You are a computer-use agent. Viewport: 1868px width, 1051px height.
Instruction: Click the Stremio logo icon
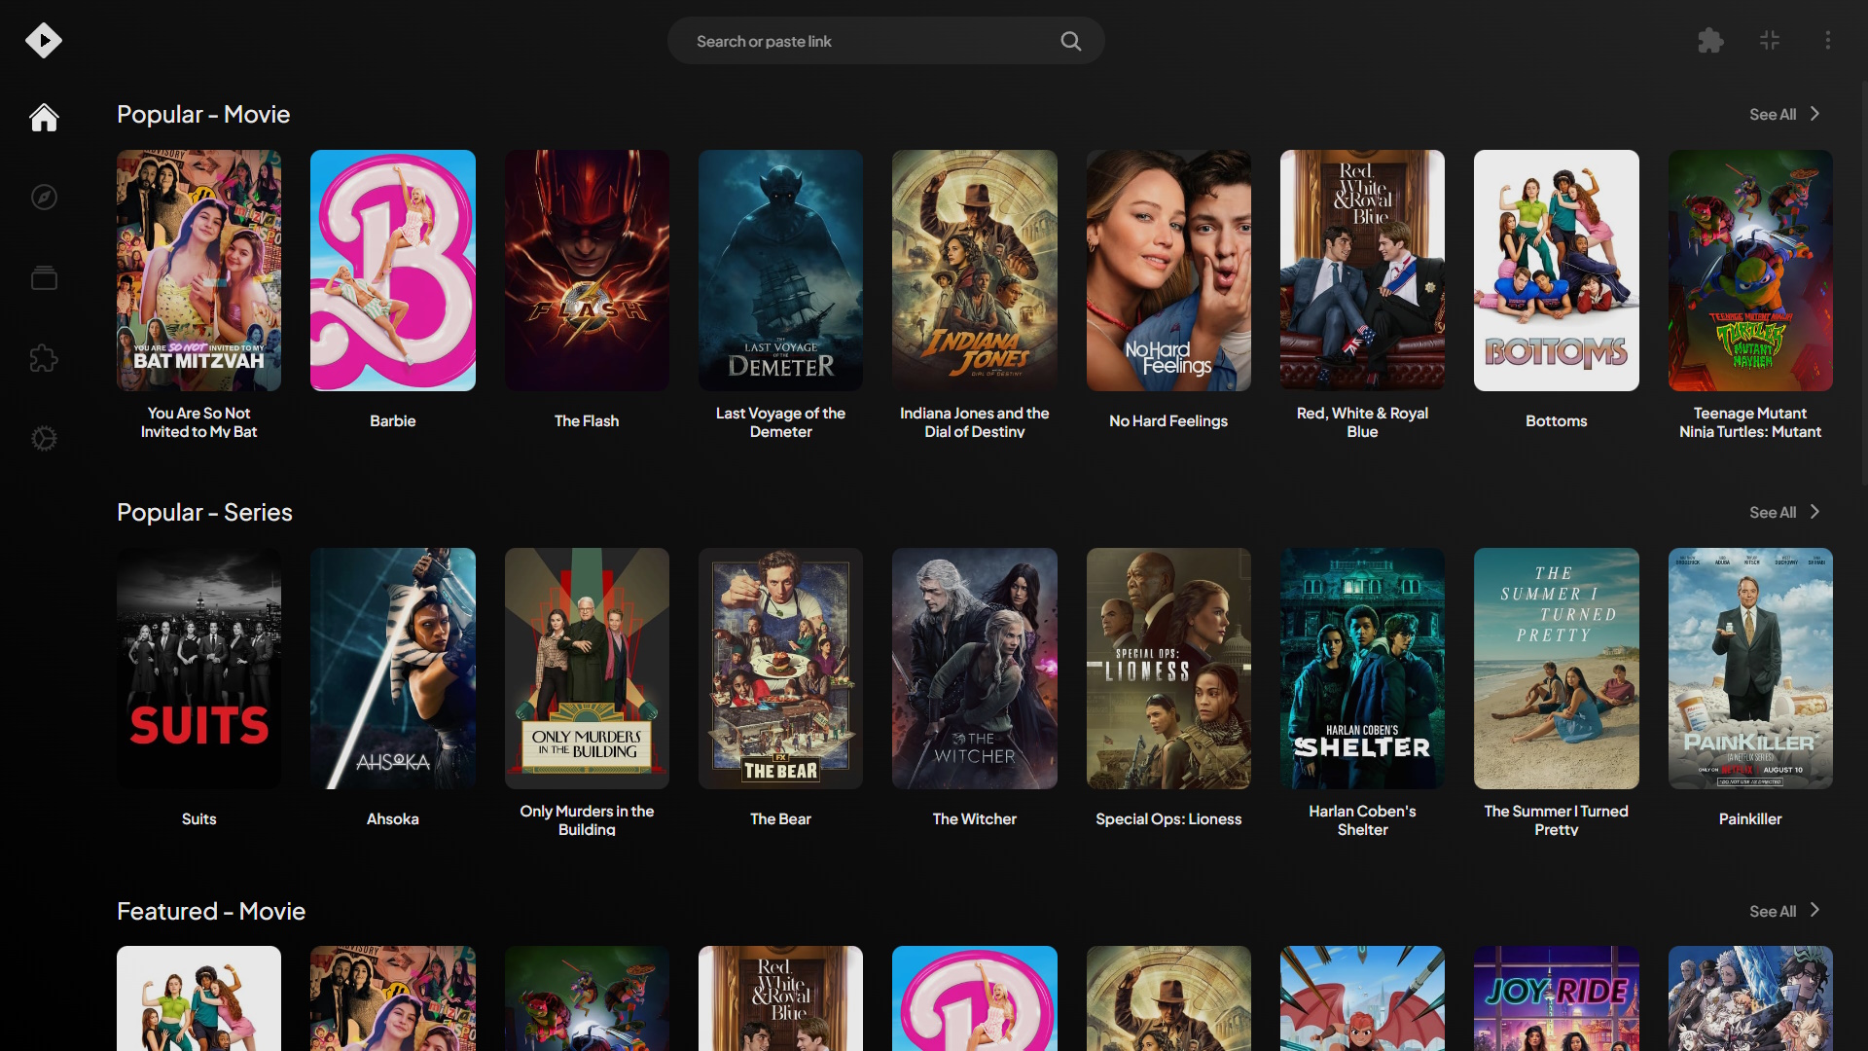pos(44,40)
